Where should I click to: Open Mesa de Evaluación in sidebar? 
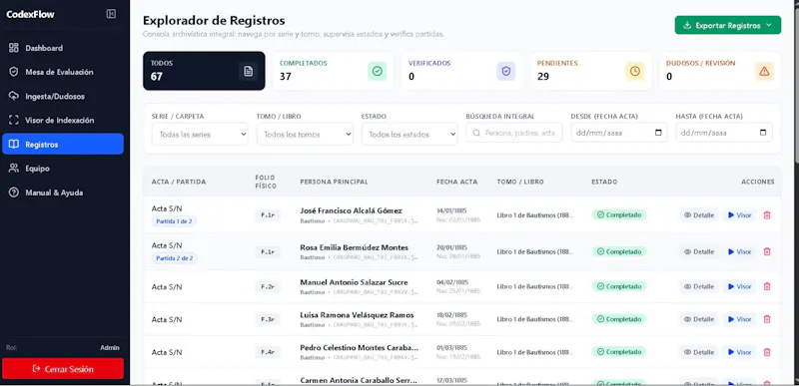coord(63,72)
